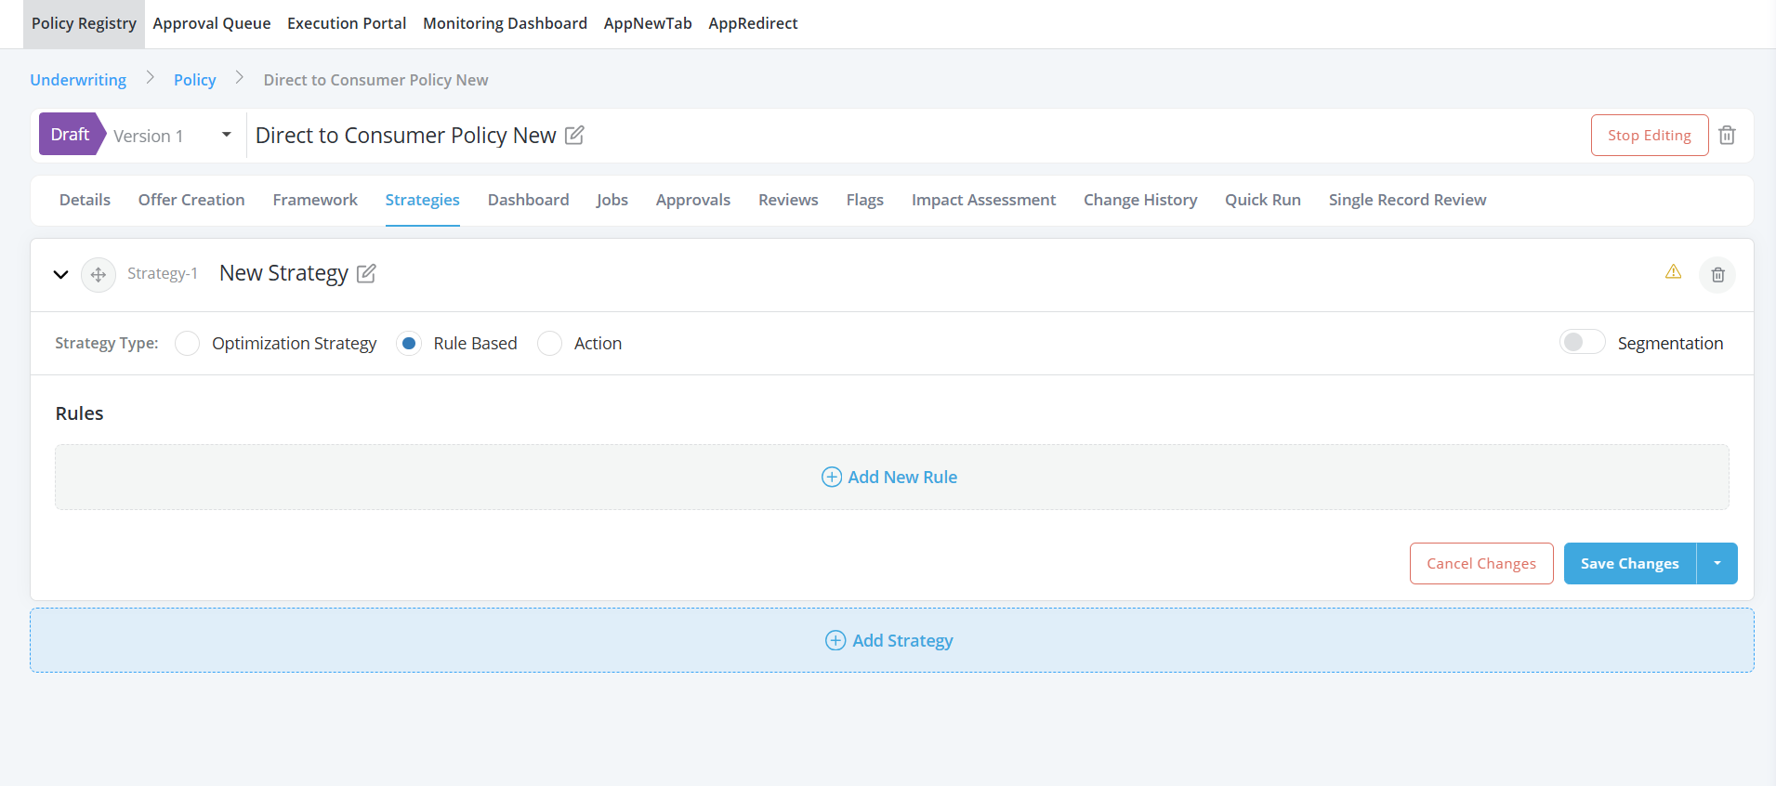Viewport: 1776px width, 786px height.
Task: Go to Underwriting breadcrumb link
Action: pos(78,81)
